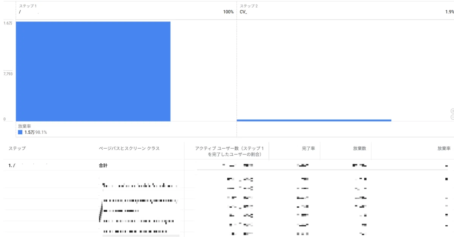
Task: Select the thin blue Step 2 bar
Action: [314, 120]
